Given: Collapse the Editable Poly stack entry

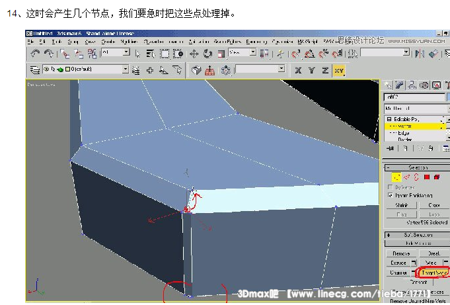Looking at the screenshot, I should (389, 119).
